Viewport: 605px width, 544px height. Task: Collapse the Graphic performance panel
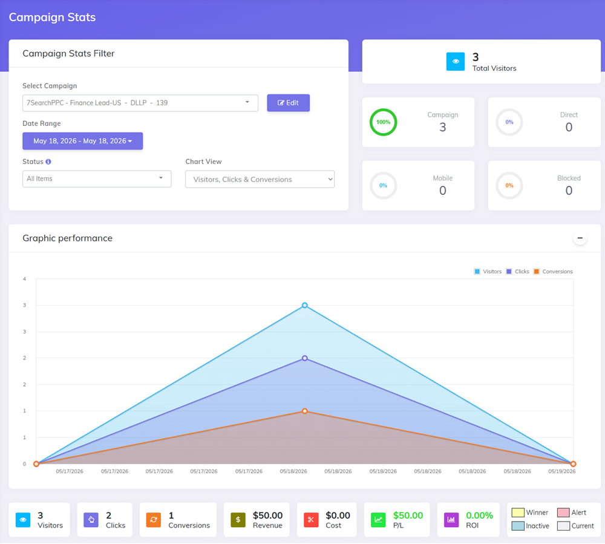pos(580,238)
